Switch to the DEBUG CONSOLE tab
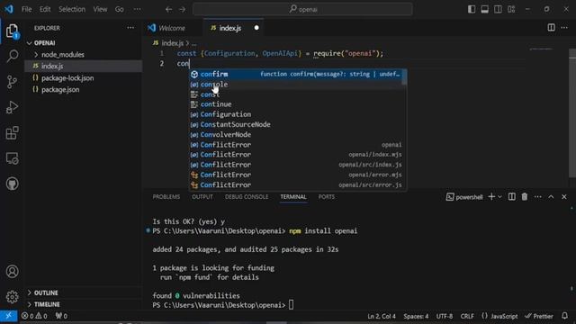 (x=247, y=197)
